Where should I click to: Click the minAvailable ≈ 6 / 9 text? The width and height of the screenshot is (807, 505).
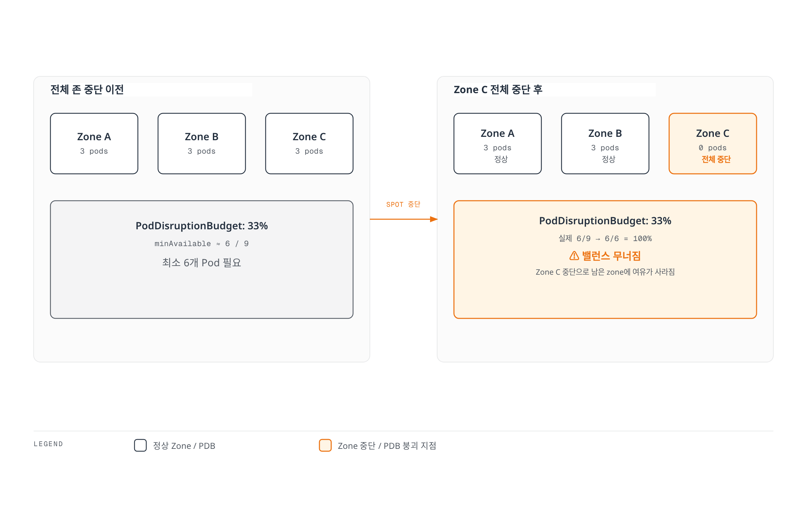(x=202, y=244)
